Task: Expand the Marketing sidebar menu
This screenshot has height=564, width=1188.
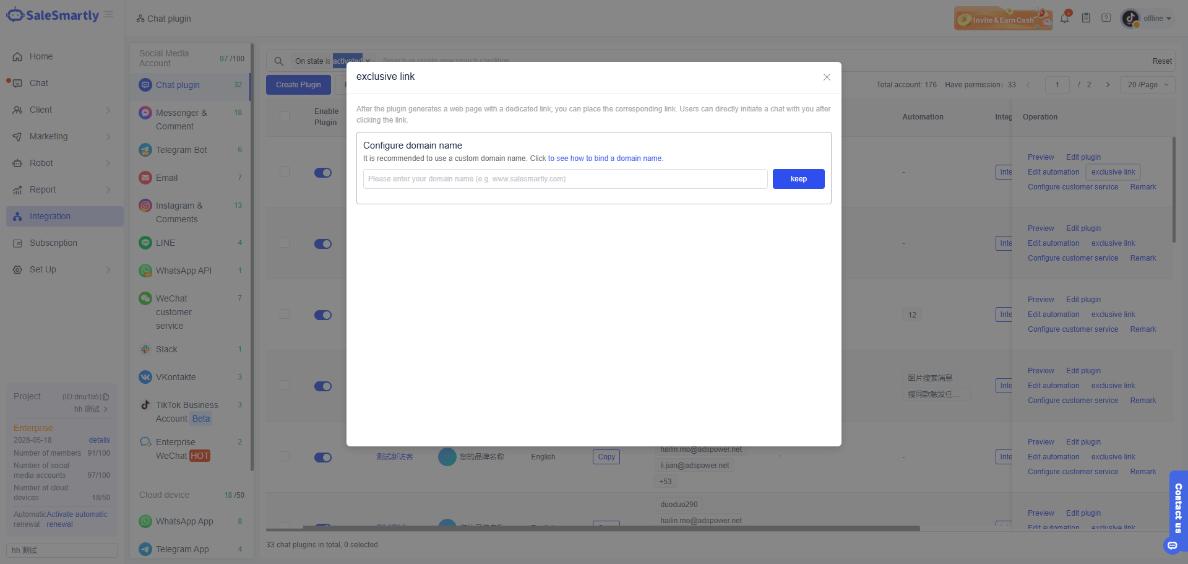Action: point(49,136)
